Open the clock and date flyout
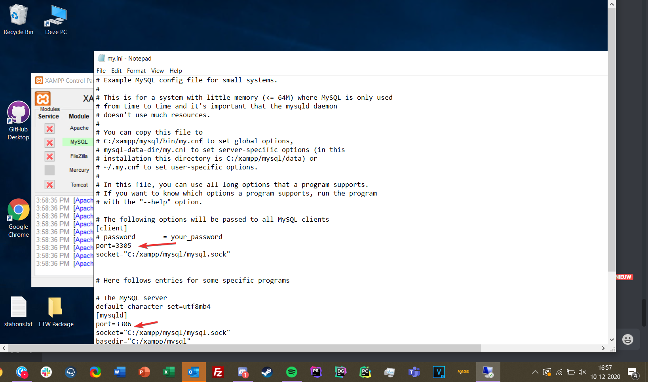This screenshot has width=648, height=382. pos(605,372)
